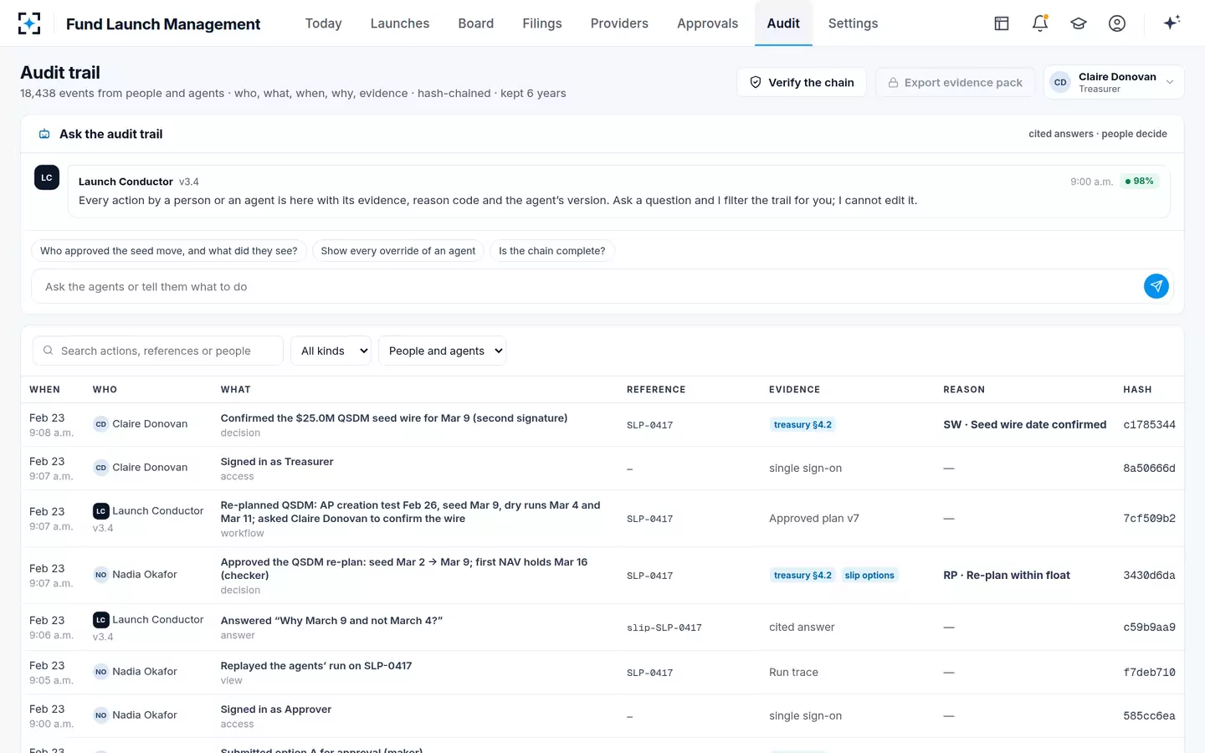The image size is (1205, 753).
Task: Click the WHEN column header
Action: pos(44,390)
